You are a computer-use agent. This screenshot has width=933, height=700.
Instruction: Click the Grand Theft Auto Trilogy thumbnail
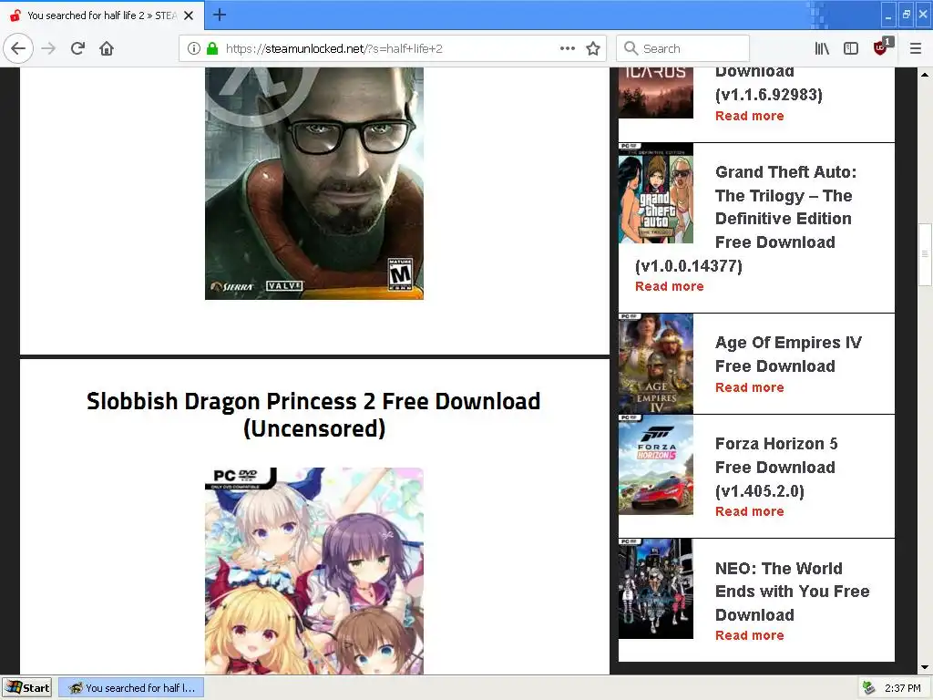[x=656, y=193]
